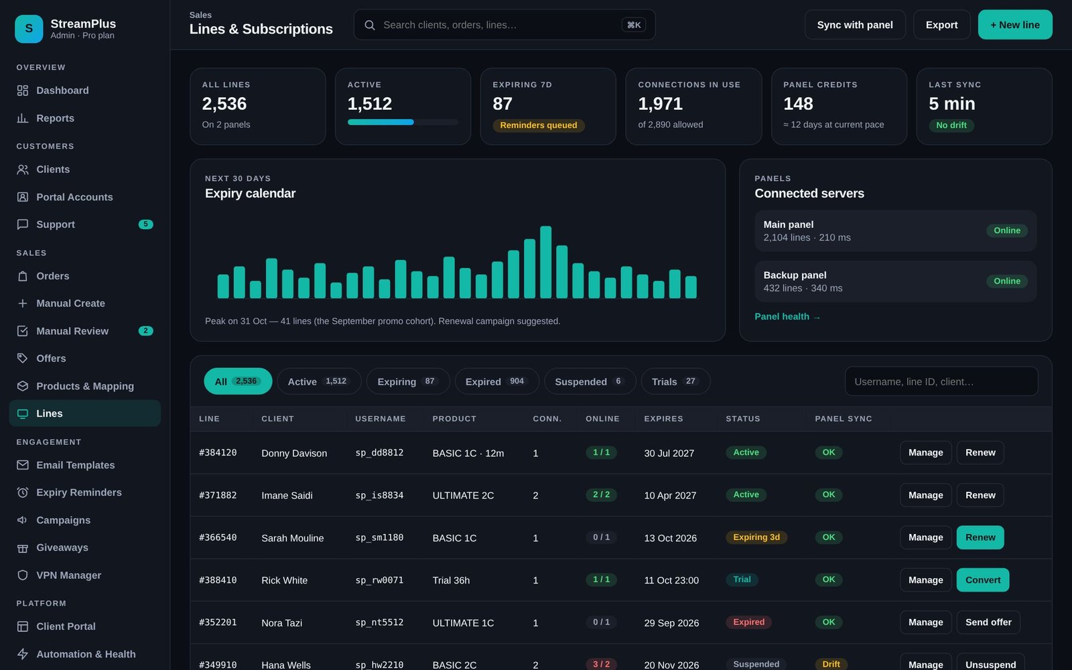Screen dimensions: 1072x670
Task: Renew Sarah Mouline's expiring line
Action: [x=980, y=537]
